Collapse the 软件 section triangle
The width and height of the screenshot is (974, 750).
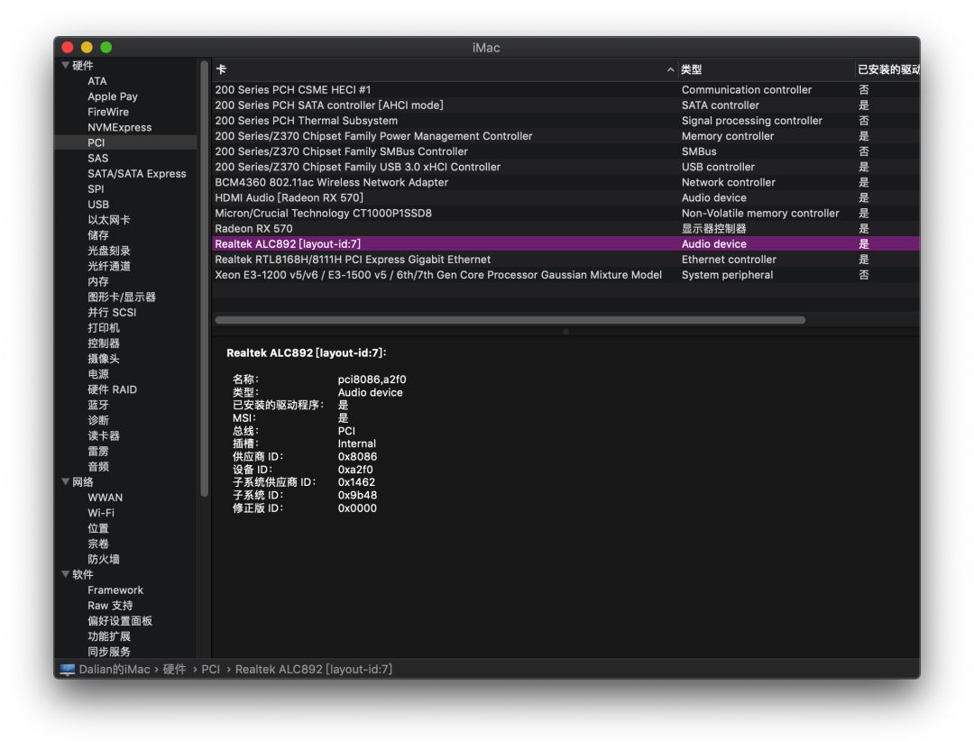65,574
